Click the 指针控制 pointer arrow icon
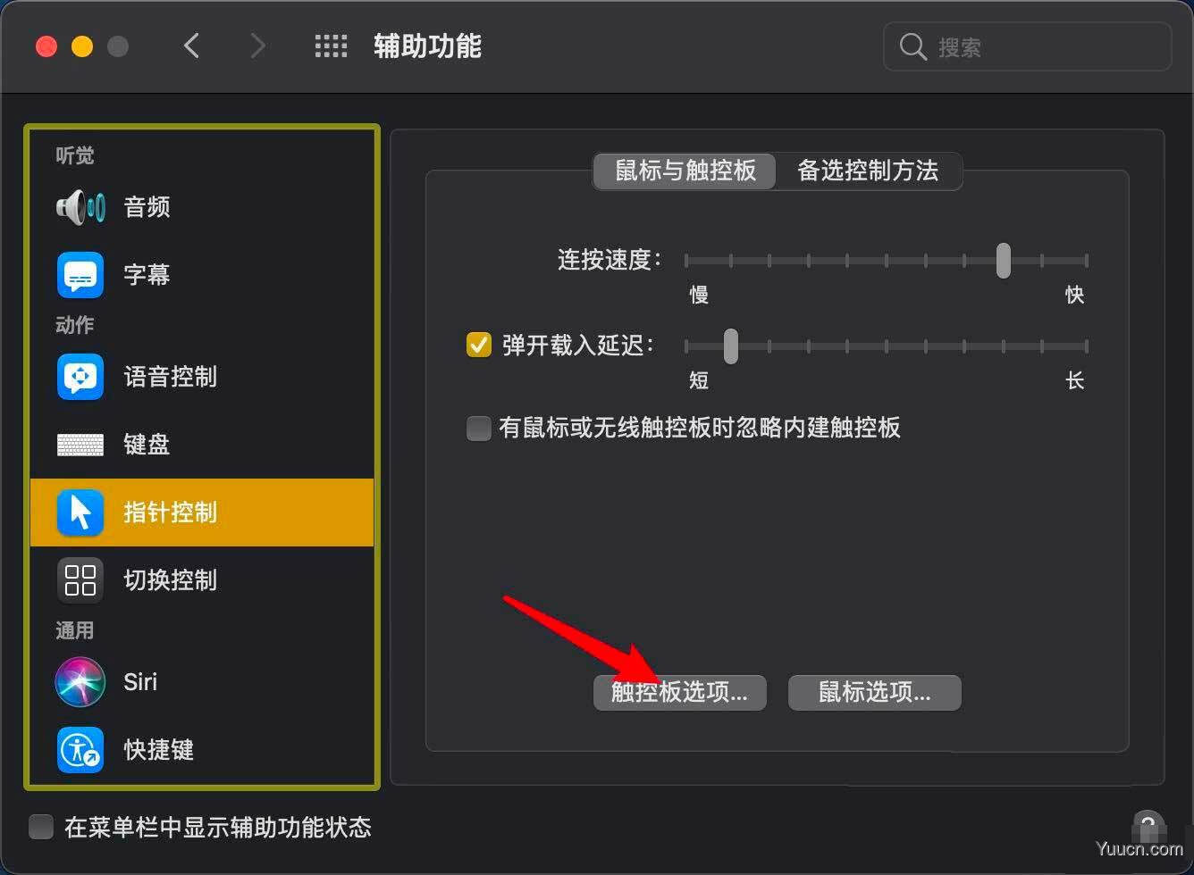Screen dimensions: 1194x875 click(x=80, y=512)
